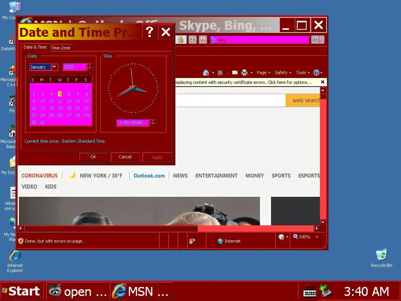Open the SPORTS section on MSN
Viewport: 401px width, 301px height.
(281, 176)
